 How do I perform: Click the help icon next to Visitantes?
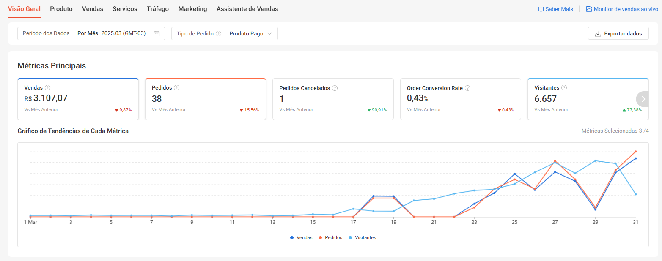tap(564, 88)
